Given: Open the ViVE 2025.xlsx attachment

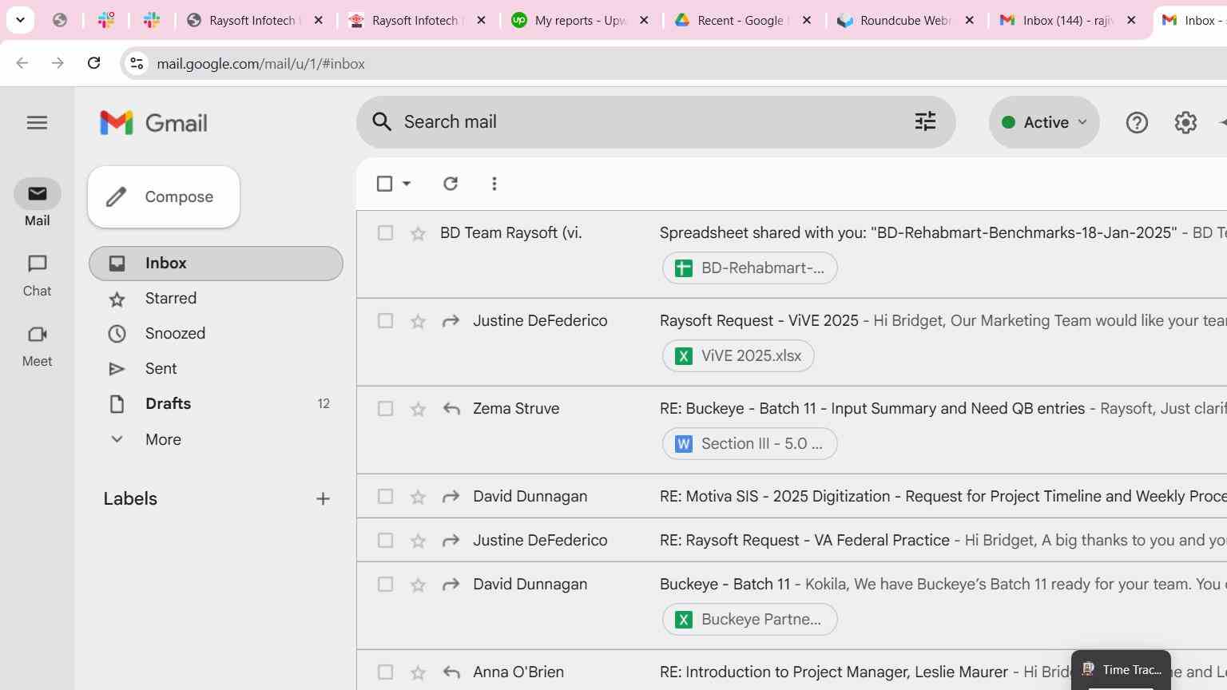Looking at the screenshot, I should 738,355.
